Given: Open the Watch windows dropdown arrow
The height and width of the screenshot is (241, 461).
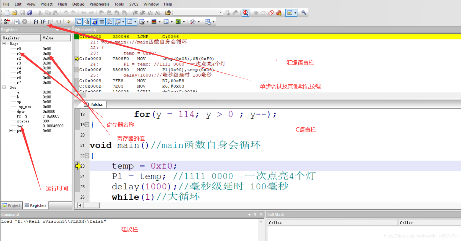Looking at the screenshot, I should (123, 22).
